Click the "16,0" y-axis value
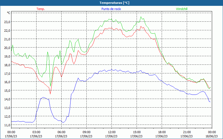 8,82
